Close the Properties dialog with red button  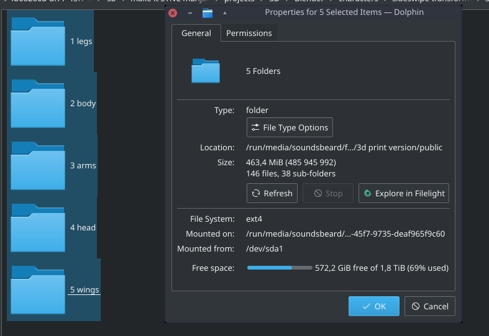tap(173, 13)
